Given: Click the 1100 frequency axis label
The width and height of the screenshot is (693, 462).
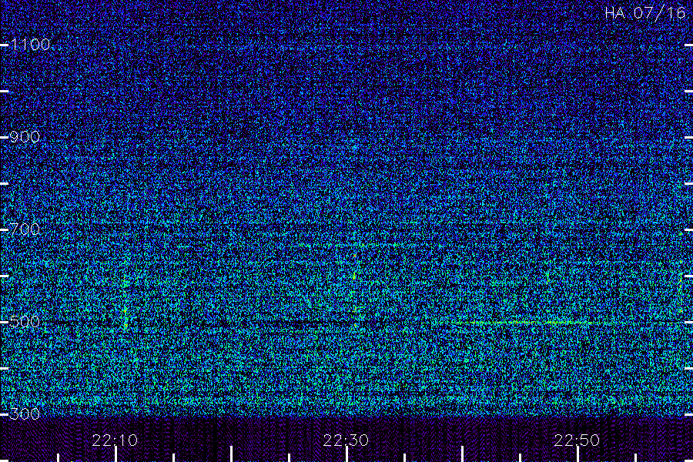Looking at the screenshot, I should pos(31,44).
